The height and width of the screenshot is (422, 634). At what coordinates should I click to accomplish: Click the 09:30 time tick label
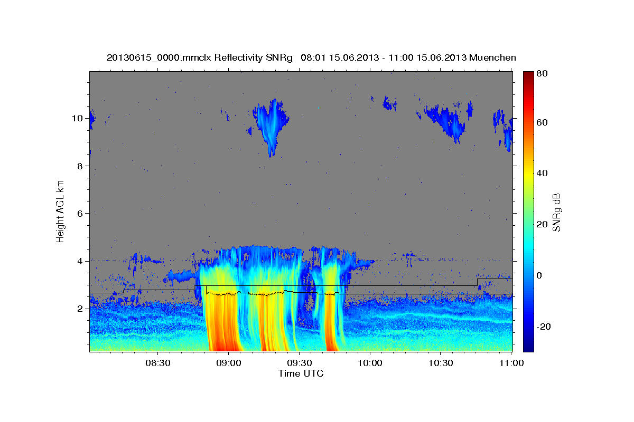coord(299,363)
